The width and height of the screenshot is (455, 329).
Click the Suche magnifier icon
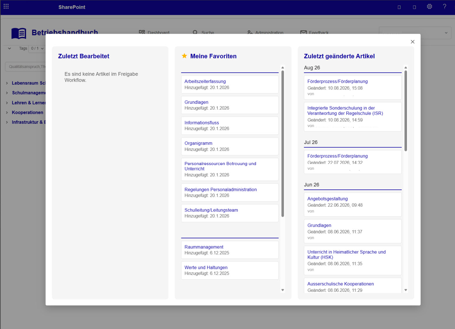(x=195, y=33)
